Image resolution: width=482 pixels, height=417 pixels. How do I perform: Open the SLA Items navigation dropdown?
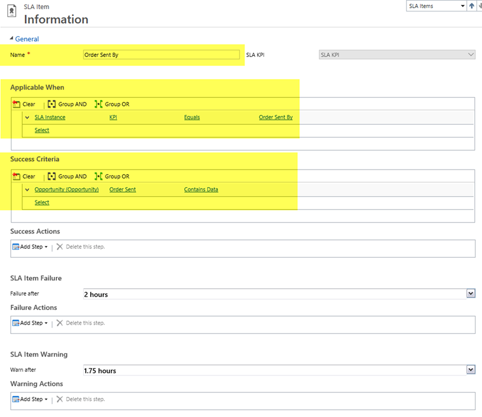[462, 6]
